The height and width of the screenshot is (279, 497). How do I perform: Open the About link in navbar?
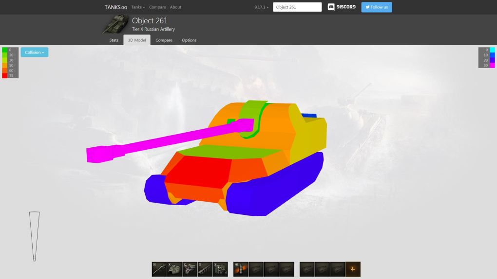point(175,7)
